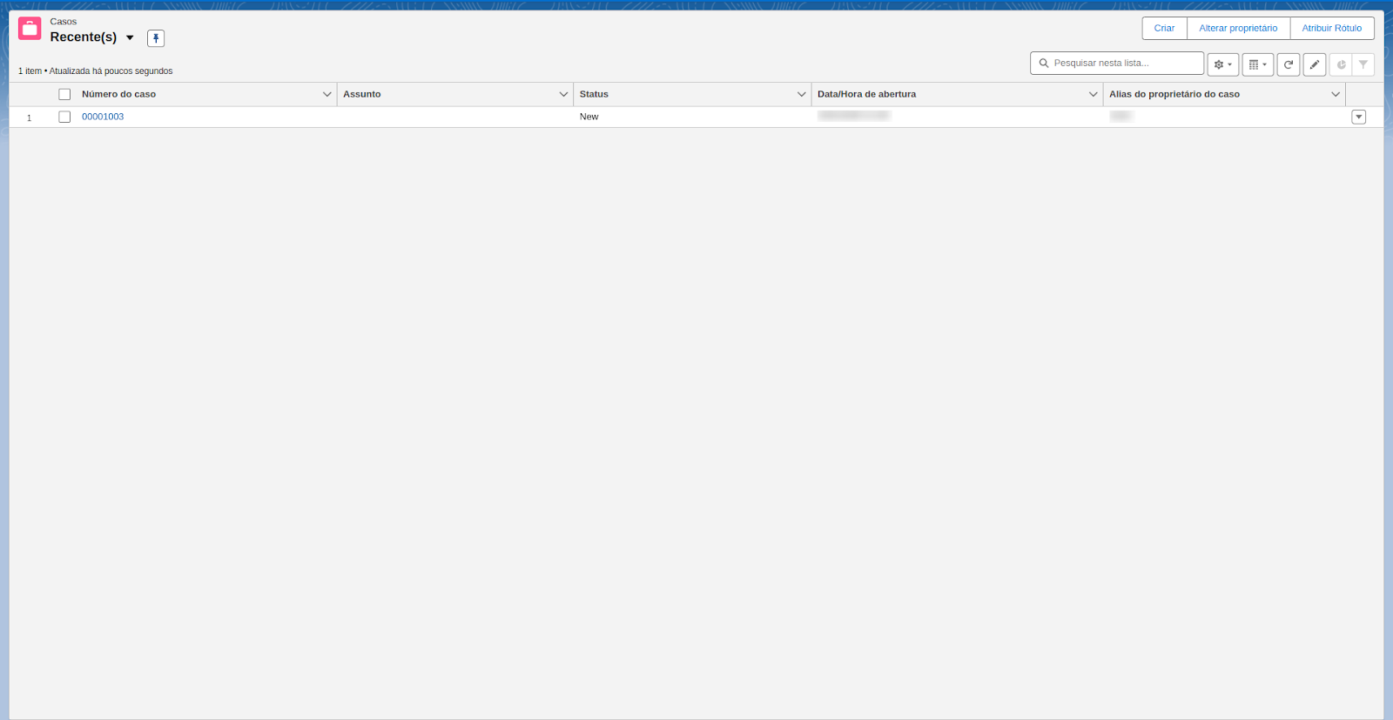This screenshot has height=720, width=1393.
Task: Select all cases header checkbox
Action: tap(64, 94)
